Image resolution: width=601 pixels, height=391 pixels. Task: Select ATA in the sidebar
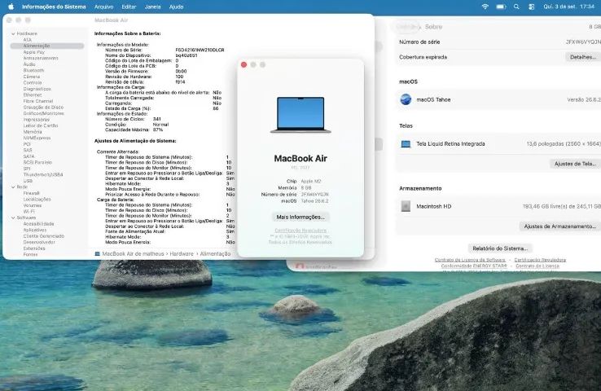(27, 40)
